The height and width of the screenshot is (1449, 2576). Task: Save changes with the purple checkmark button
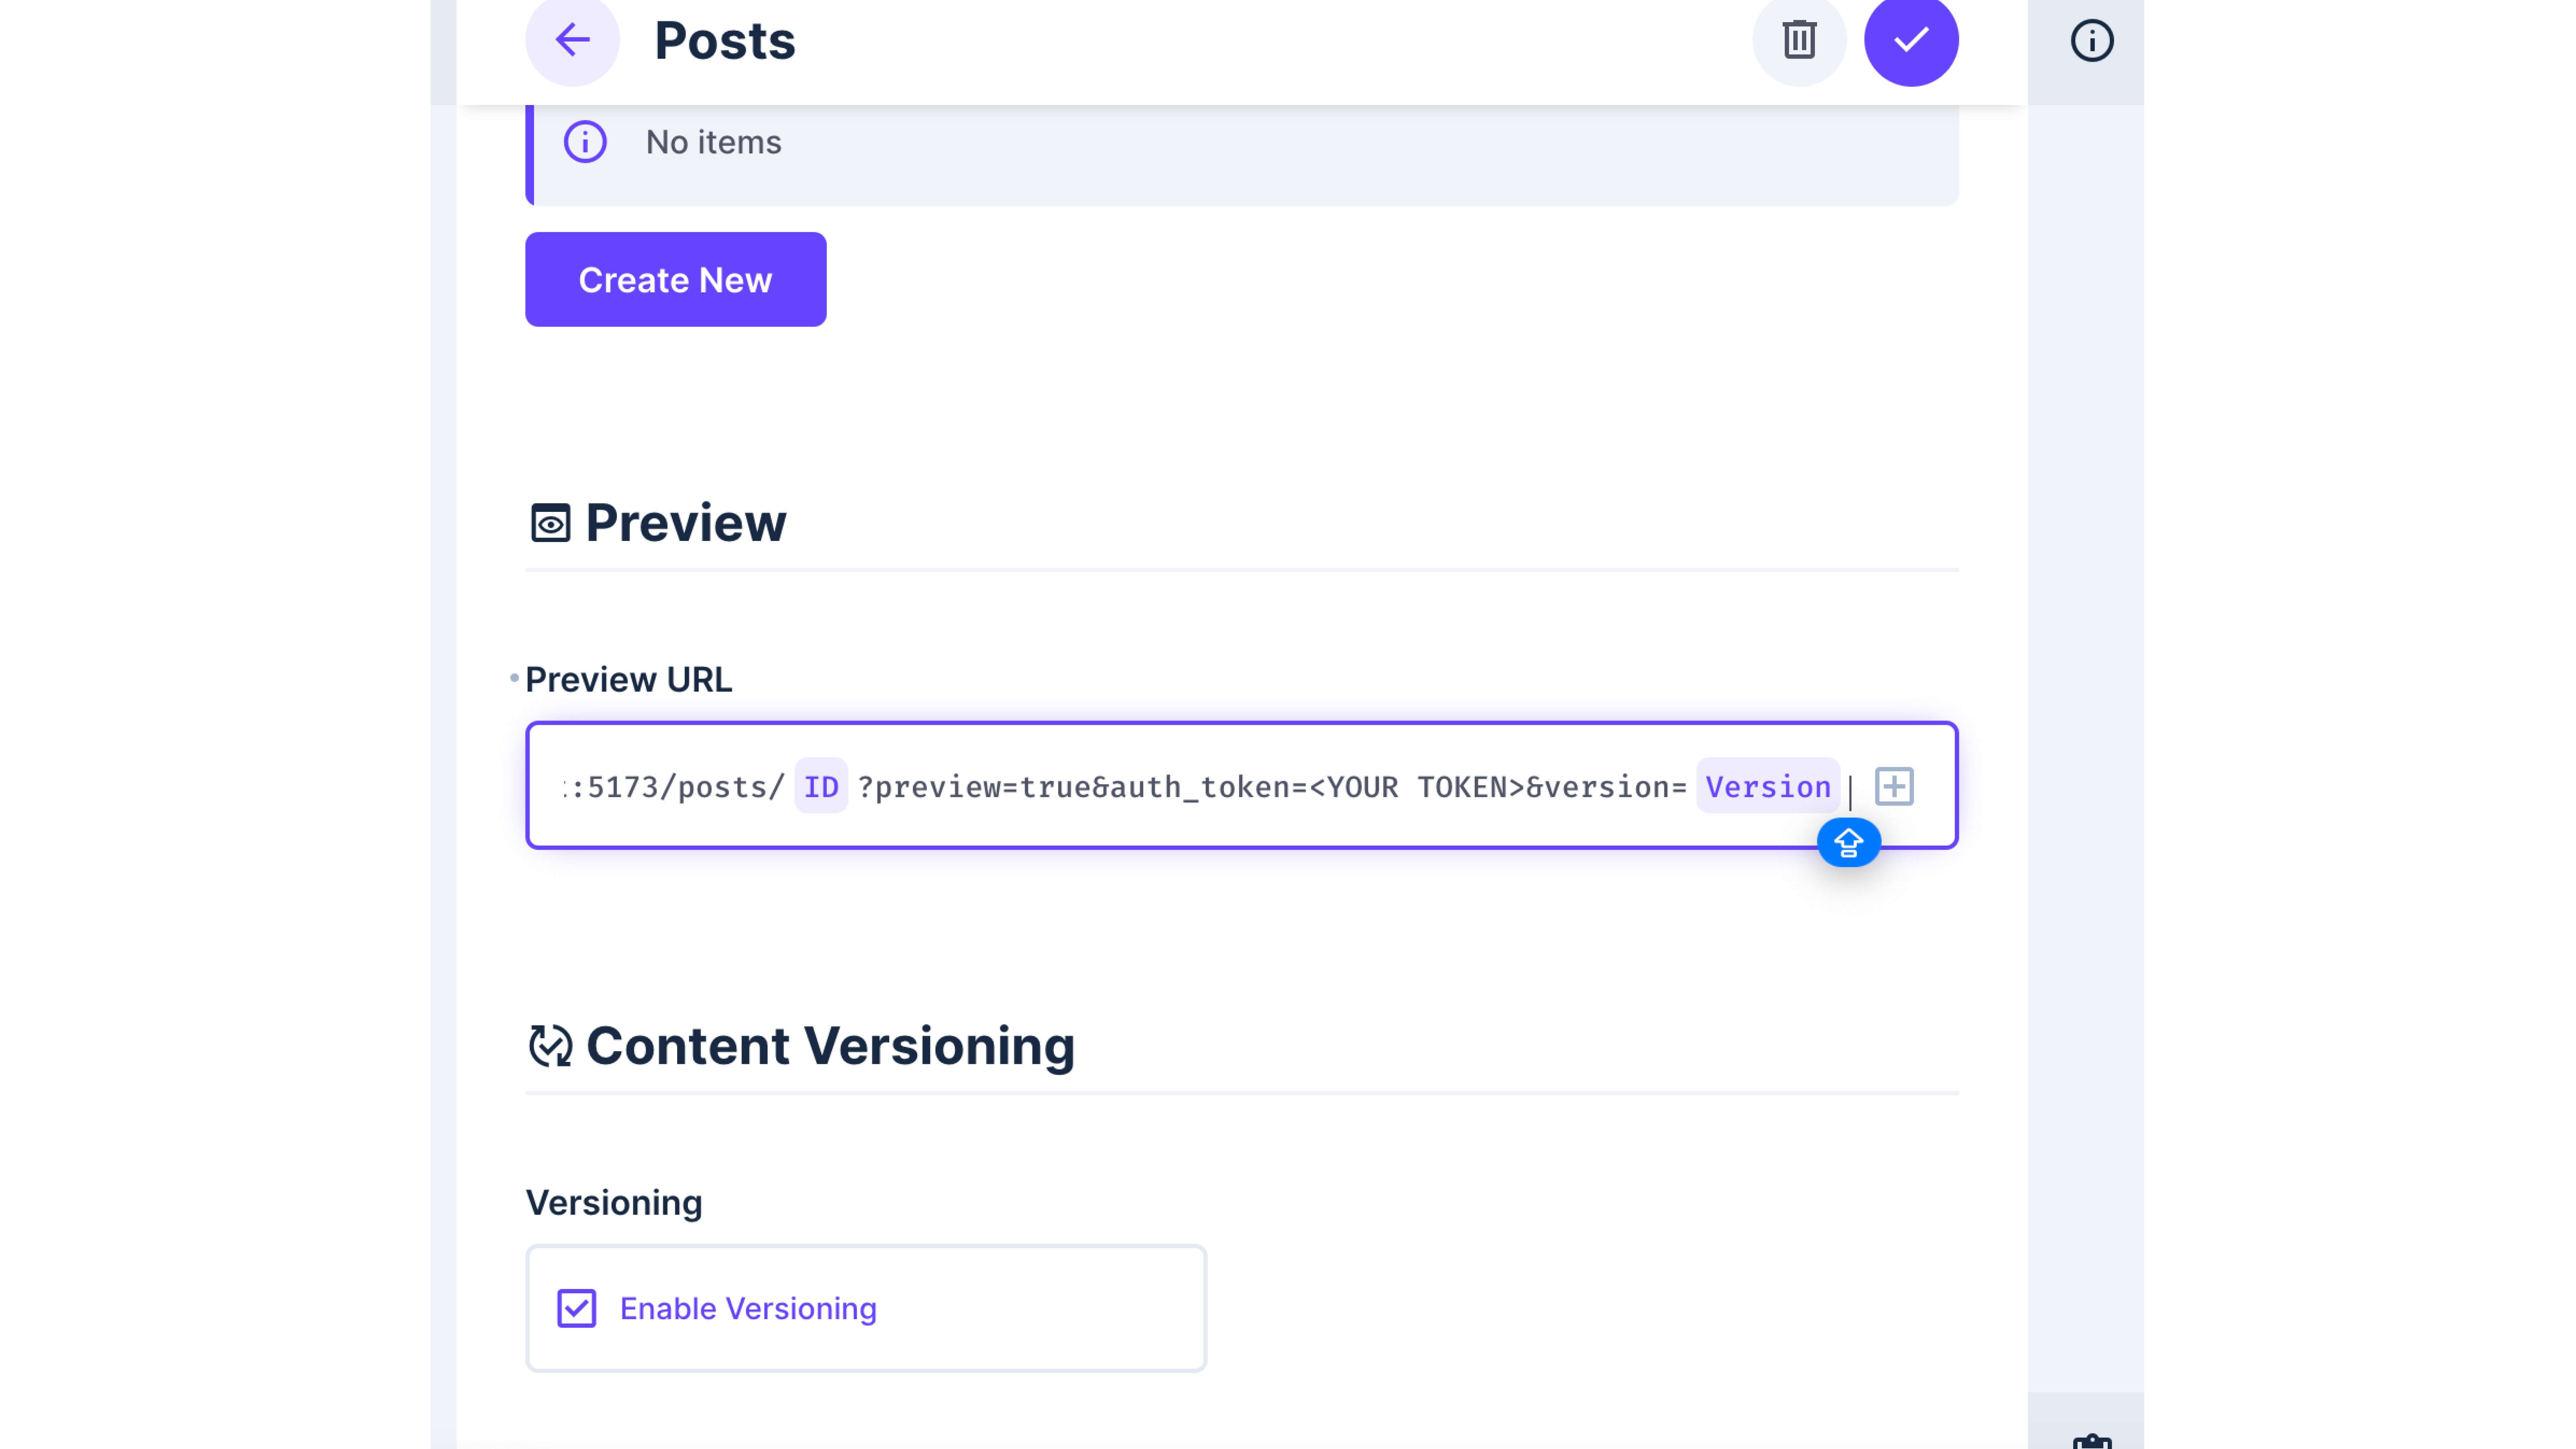pyautogui.click(x=1911, y=40)
